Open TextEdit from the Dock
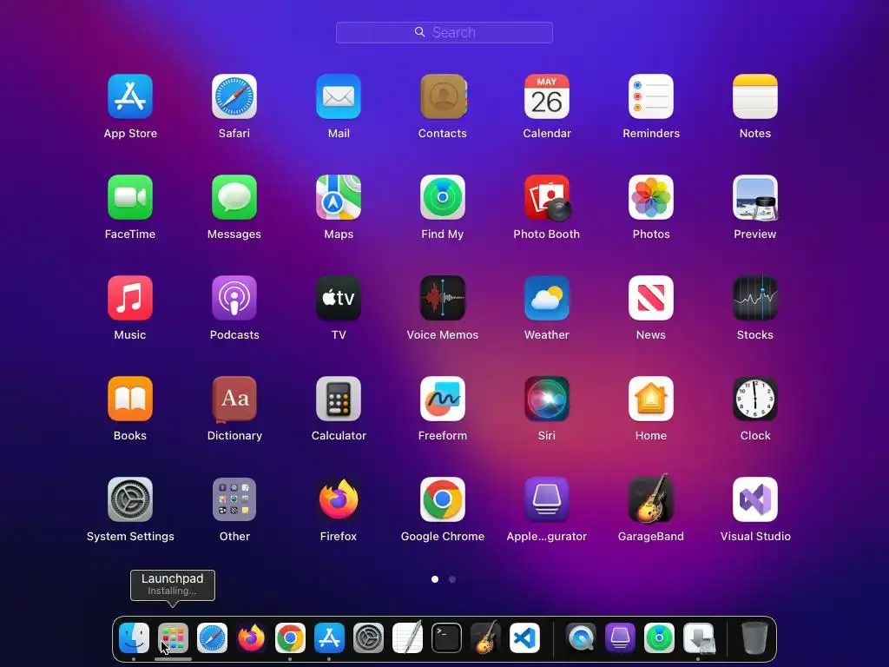This screenshot has width=889, height=667. (x=408, y=638)
